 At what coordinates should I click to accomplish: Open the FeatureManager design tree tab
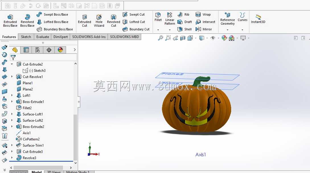(15, 50)
